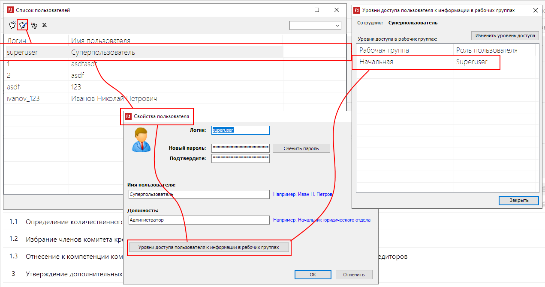Image resolution: width=545 pixels, height=287 pixels.
Task: Click the new user toolbar icon
Action: pos(12,25)
